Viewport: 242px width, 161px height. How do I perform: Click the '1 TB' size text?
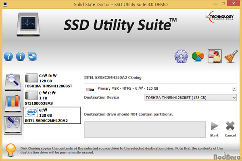(x=43, y=98)
